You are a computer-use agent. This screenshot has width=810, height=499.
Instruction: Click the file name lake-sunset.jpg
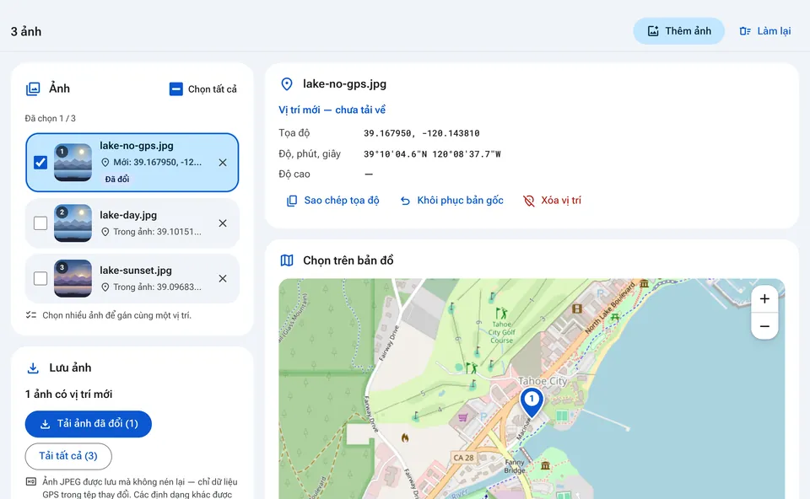pos(136,271)
